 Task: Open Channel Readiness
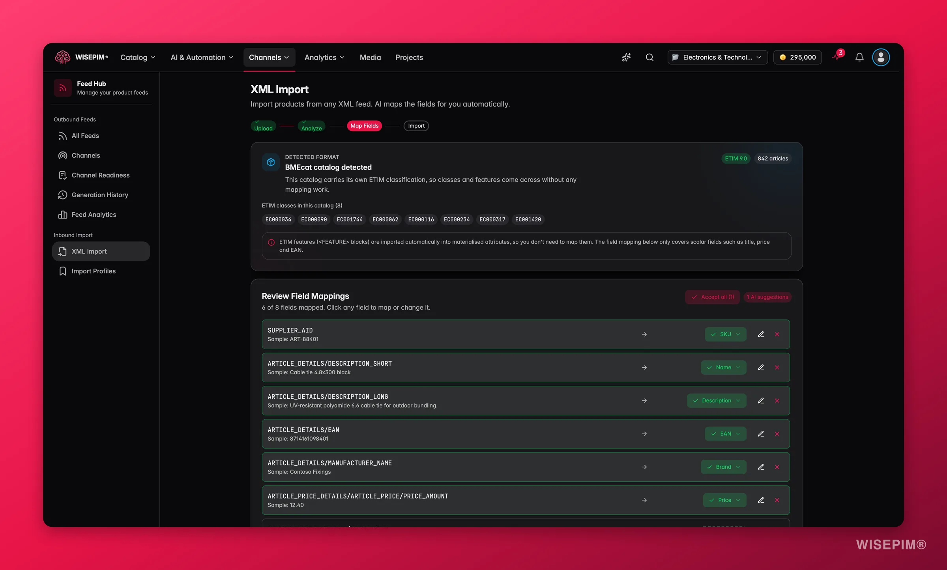101,175
